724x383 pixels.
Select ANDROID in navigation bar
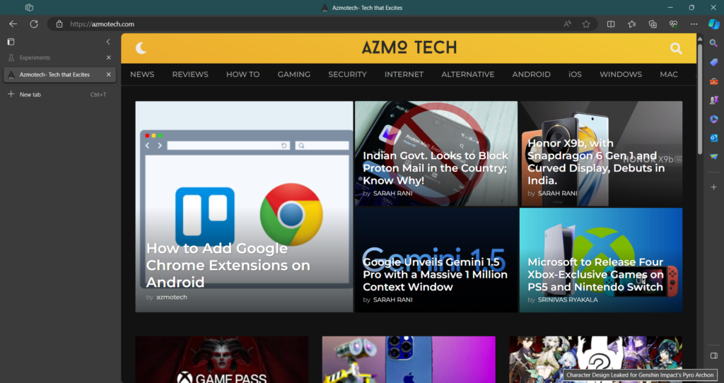(531, 74)
